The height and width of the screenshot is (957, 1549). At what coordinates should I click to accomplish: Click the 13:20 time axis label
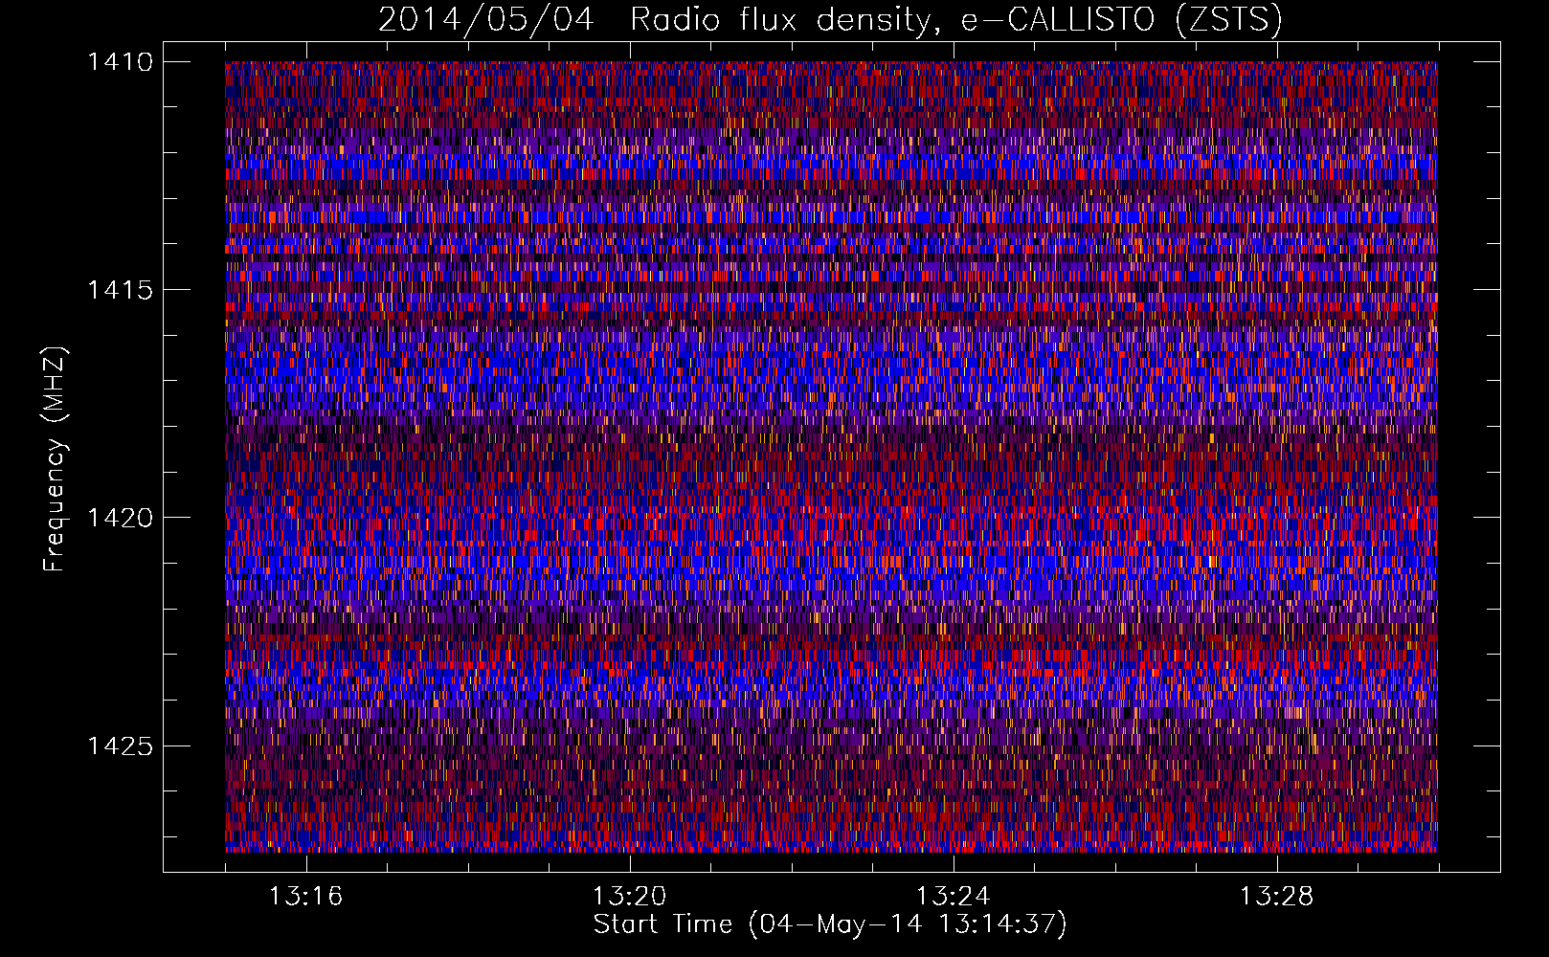tap(629, 896)
